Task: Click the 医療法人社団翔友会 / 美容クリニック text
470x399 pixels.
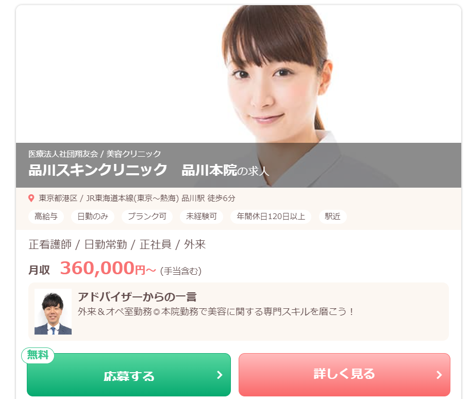Action: tap(95, 154)
